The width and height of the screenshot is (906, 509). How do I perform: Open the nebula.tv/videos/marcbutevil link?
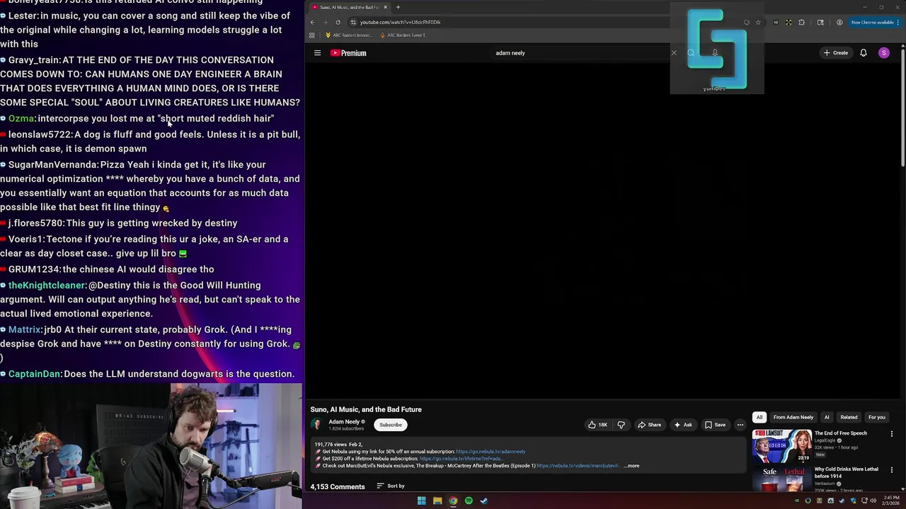pyautogui.click(x=578, y=466)
